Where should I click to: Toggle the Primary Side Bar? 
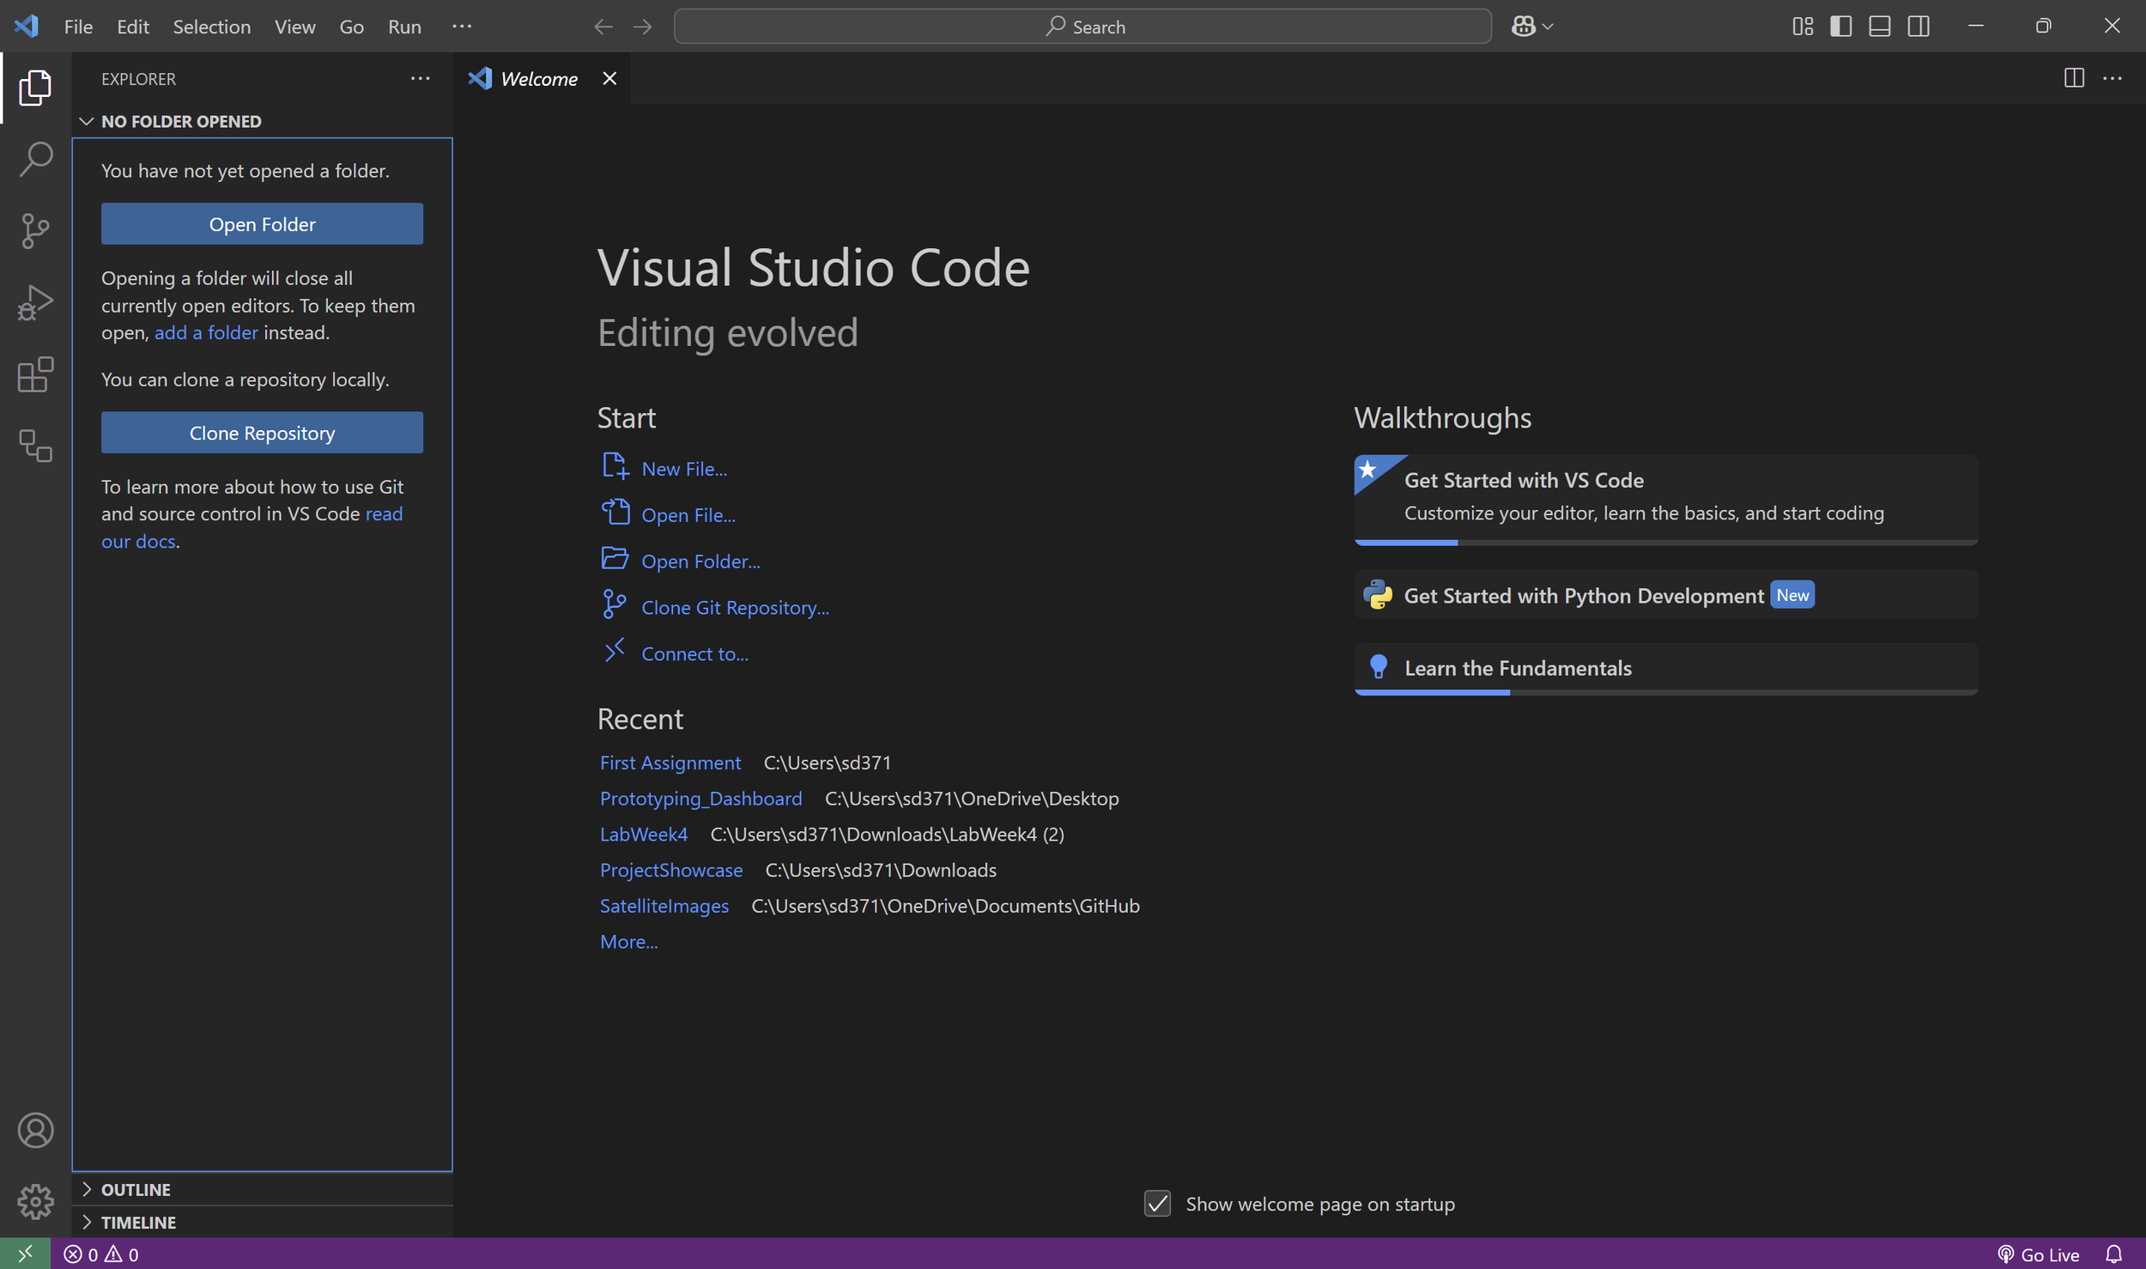pyautogui.click(x=1840, y=27)
